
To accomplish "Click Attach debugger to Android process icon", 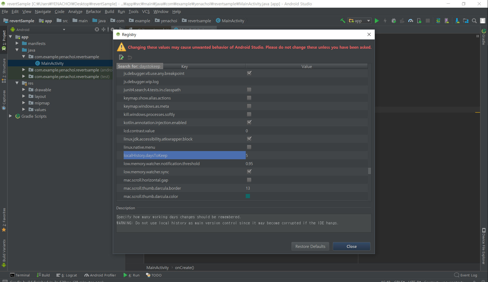I will coord(419,21).
